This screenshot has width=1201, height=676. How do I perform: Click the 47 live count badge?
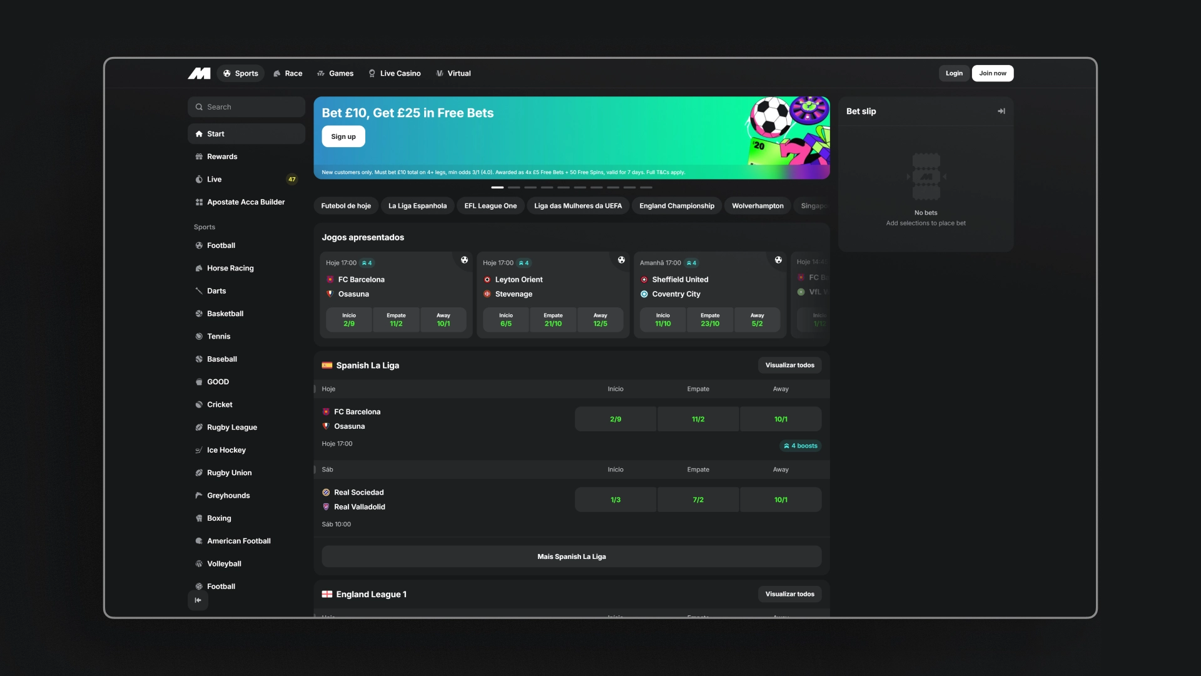[291, 180]
